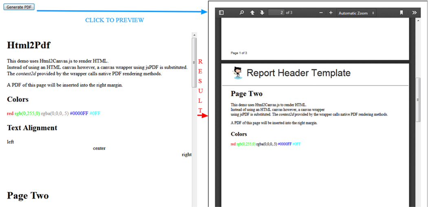Click the Text Alignment heading

coord(32,128)
